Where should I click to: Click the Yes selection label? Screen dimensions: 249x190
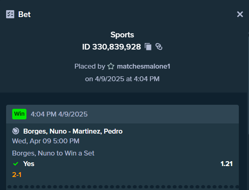point(29,164)
